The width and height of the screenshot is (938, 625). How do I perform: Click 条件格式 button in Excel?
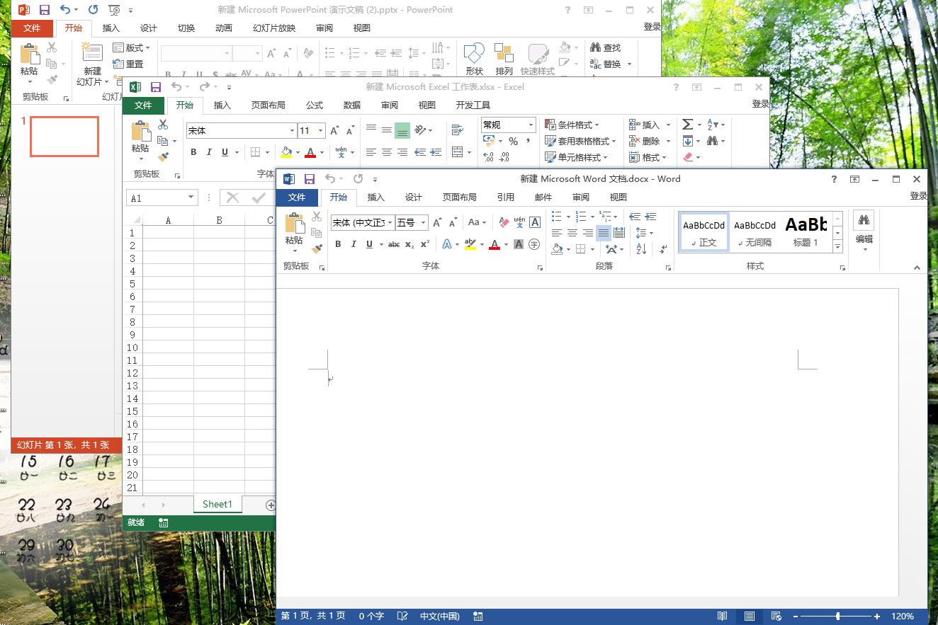[573, 125]
